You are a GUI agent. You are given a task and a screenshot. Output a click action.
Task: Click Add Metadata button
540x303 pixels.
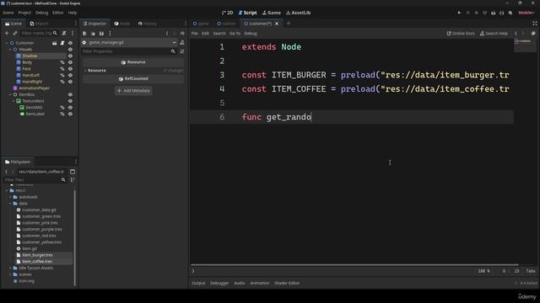click(x=133, y=91)
